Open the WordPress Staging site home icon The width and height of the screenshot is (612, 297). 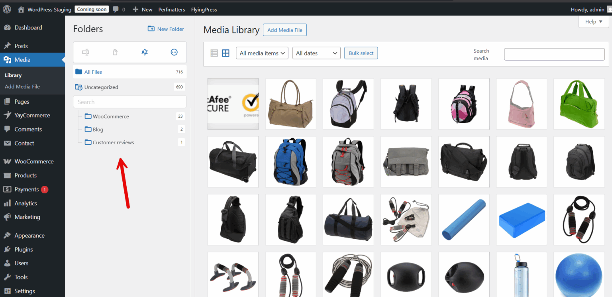tap(21, 9)
